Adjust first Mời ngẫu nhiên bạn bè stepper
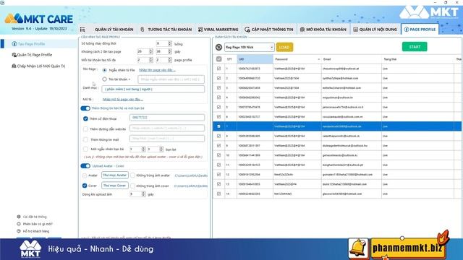The height and width of the screenshot is (260, 463). pos(143,149)
